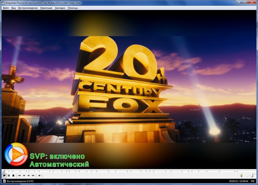Click the SVP logo overlay icon
This screenshot has height=185, width=258.
[16, 154]
